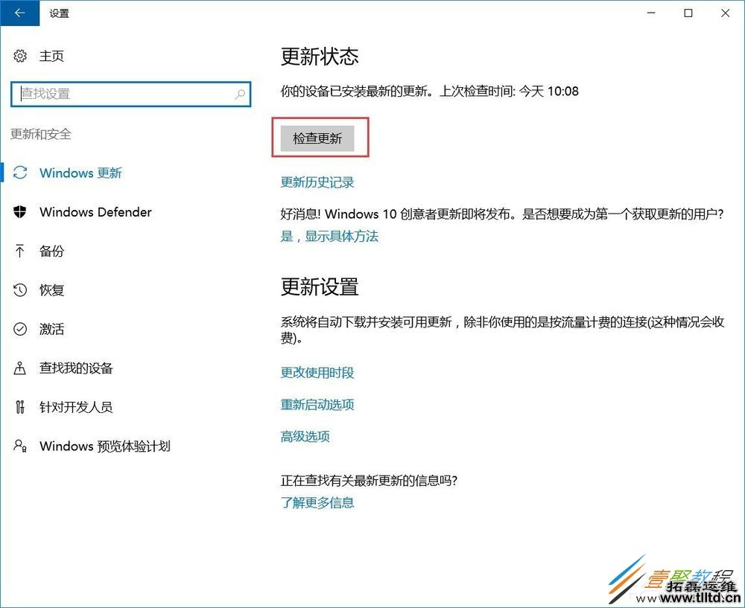
Task: Click the 主页 gear icon
Action: coord(19,55)
